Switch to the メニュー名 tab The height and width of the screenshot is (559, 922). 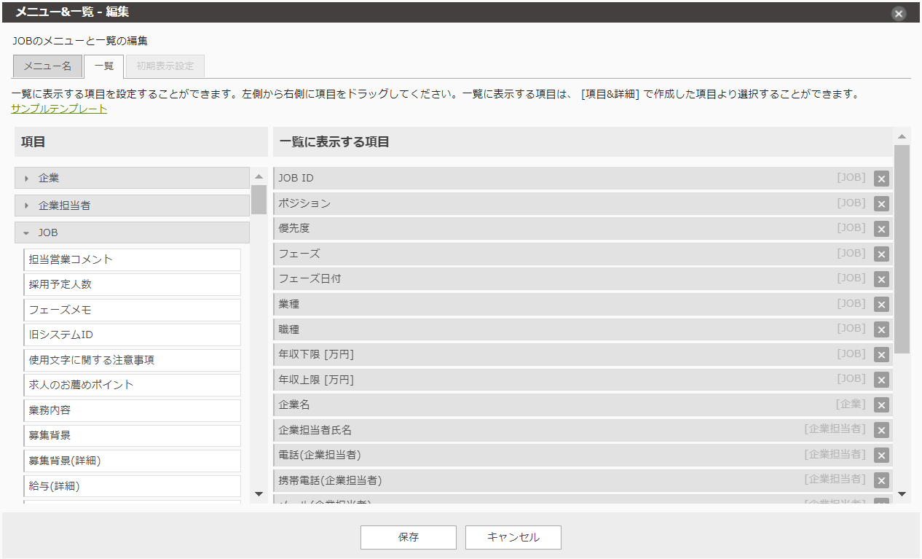(x=47, y=66)
